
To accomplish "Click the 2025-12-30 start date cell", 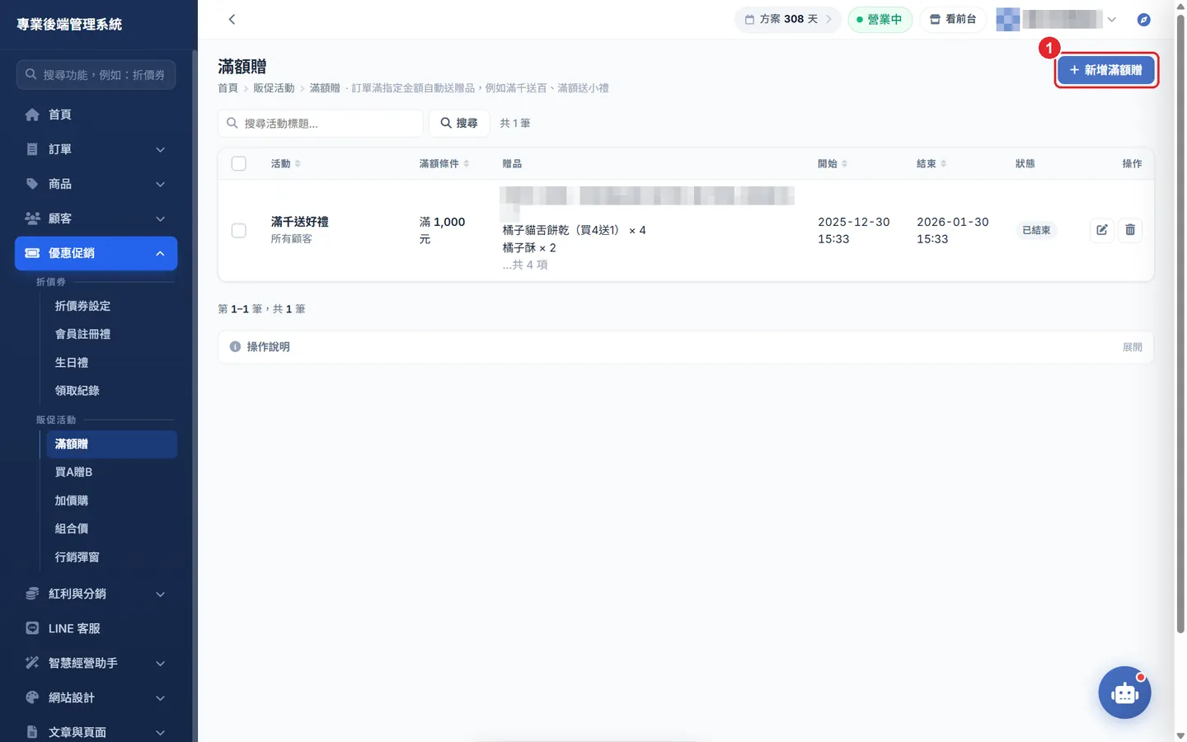I will 854,230.
